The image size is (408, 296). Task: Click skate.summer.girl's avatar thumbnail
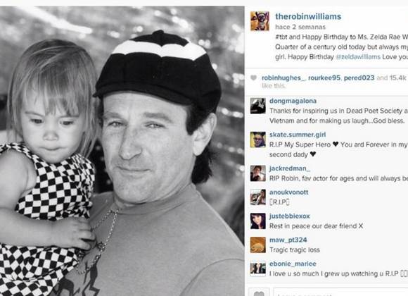pos(258,140)
